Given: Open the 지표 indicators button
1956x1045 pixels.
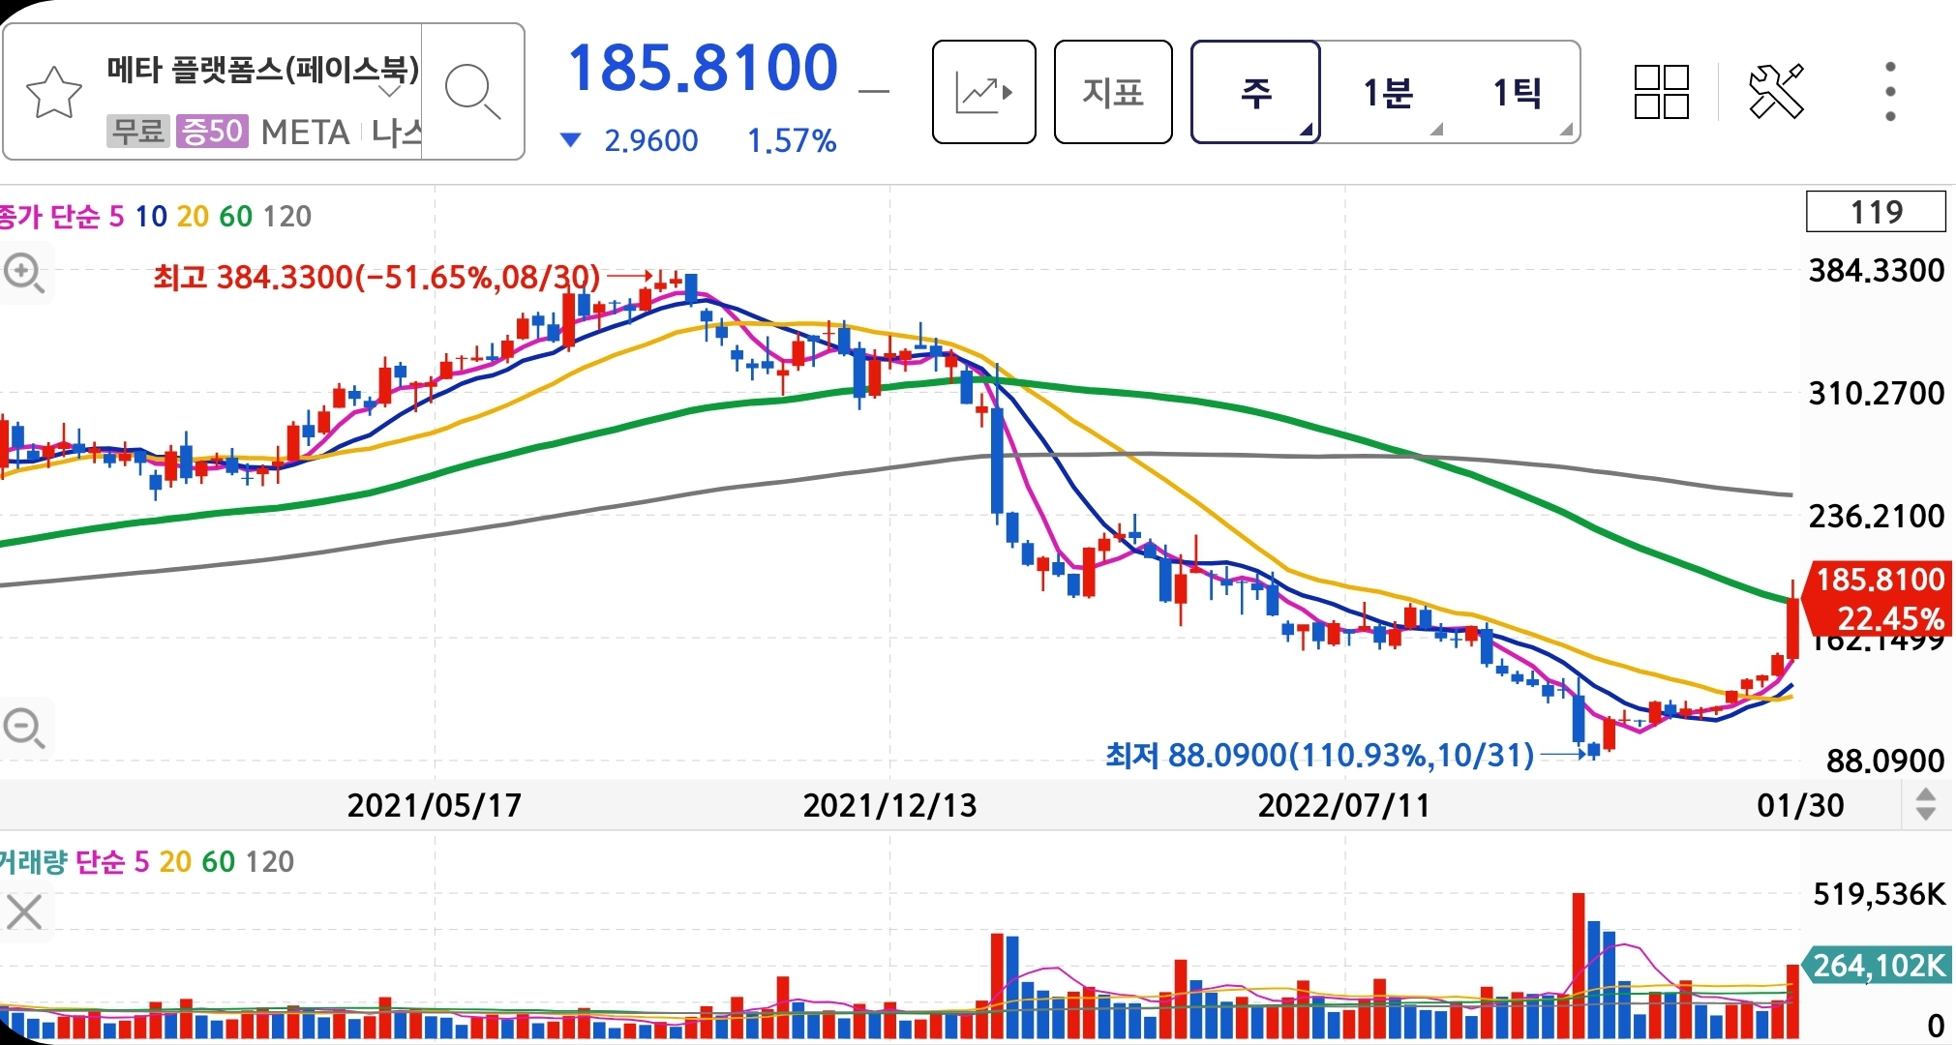Looking at the screenshot, I should click(x=1112, y=93).
